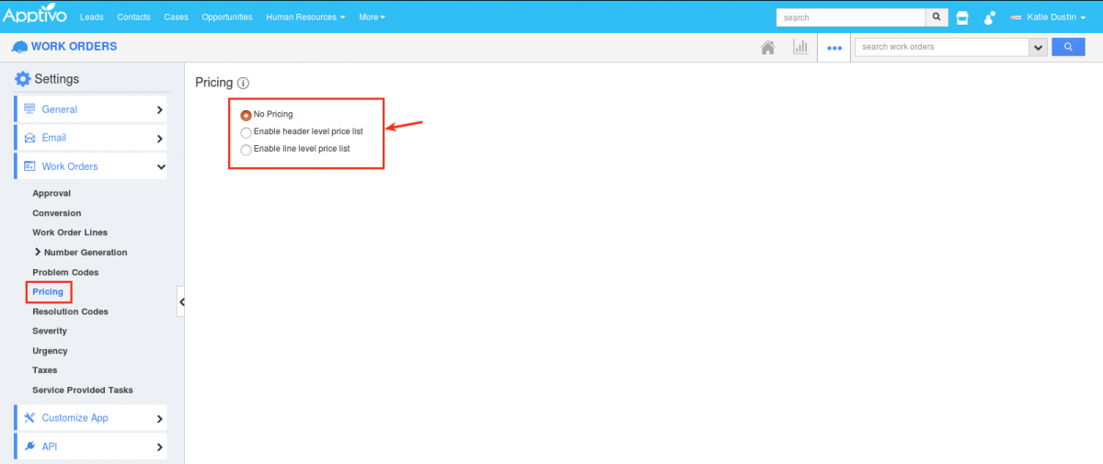Click the Pricing info icon
This screenshot has width=1103, height=464.
pos(243,83)
